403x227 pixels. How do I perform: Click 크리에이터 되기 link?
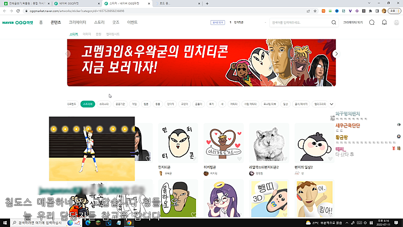coord(353,22)
